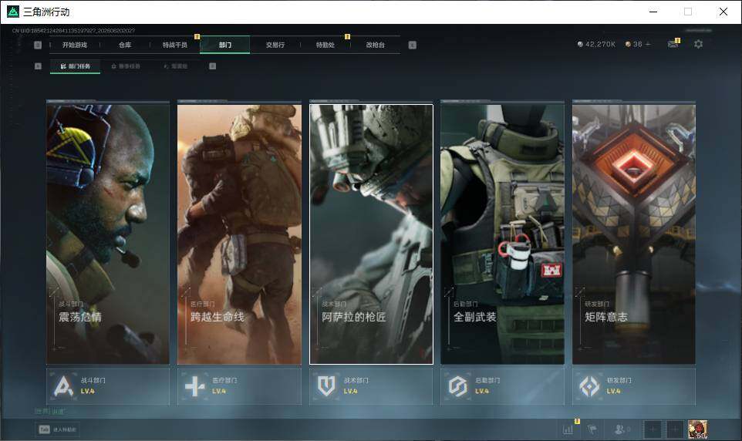
Task: Open the 矩阵意志 research mission card
Action: (x=634, y=234)
